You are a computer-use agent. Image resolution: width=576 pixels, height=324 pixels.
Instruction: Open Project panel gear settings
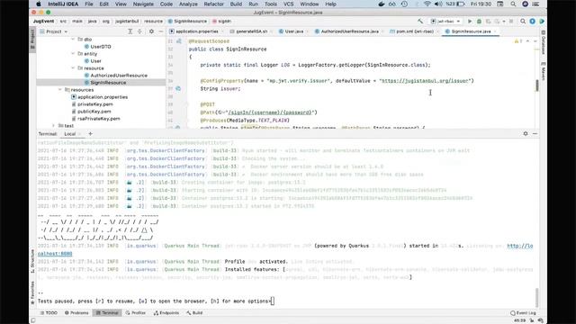[151, 31]
